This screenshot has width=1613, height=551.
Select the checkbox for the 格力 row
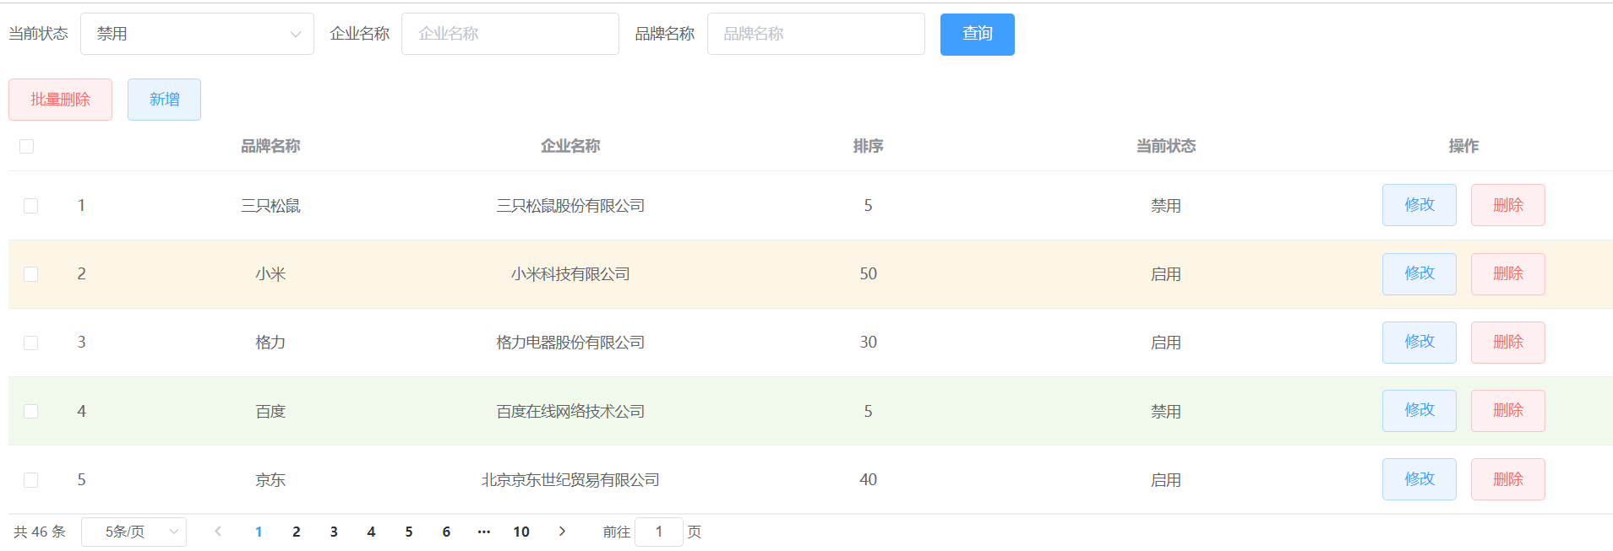point(31,343)
